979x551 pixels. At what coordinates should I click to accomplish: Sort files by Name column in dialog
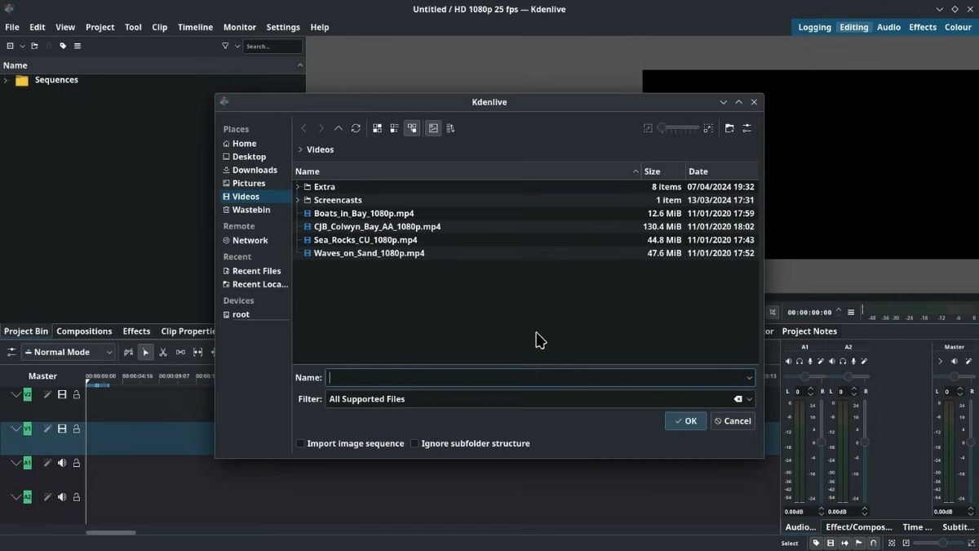(467, 171)
